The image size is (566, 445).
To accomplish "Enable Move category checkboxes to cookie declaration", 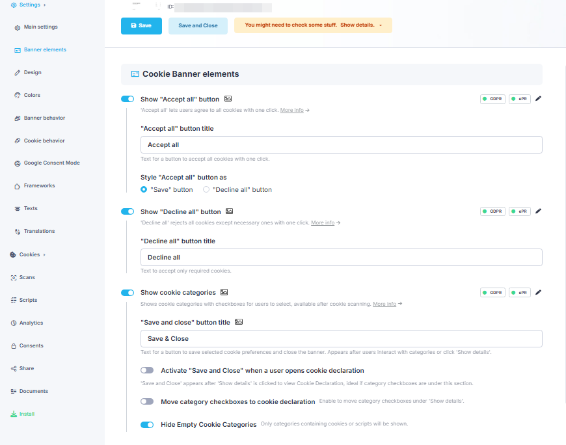I will tap(147, 401).
